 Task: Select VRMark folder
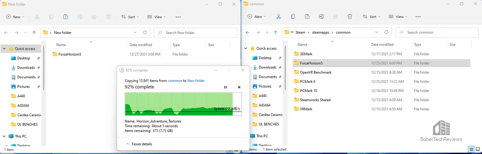point(303,109)
